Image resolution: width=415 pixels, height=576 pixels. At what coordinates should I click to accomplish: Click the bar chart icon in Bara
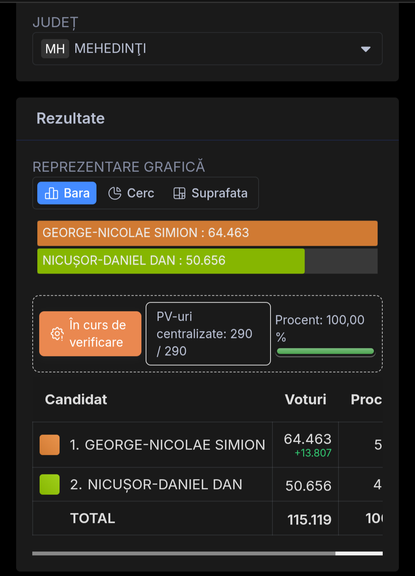(x=51, y=193)
